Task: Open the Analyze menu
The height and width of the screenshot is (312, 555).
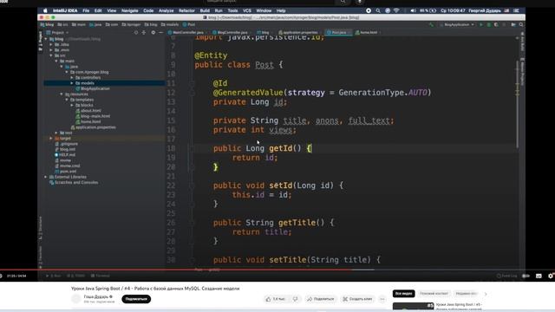Action: point(166,10)
